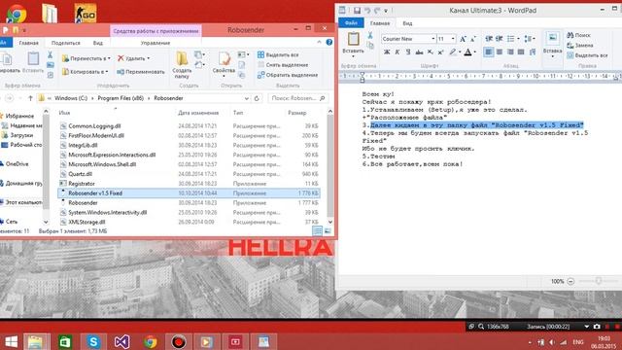This screenshot has height=350, width=622.
Task: Click Cut scissors in WordPad clipboard
Action: [370, 36]
